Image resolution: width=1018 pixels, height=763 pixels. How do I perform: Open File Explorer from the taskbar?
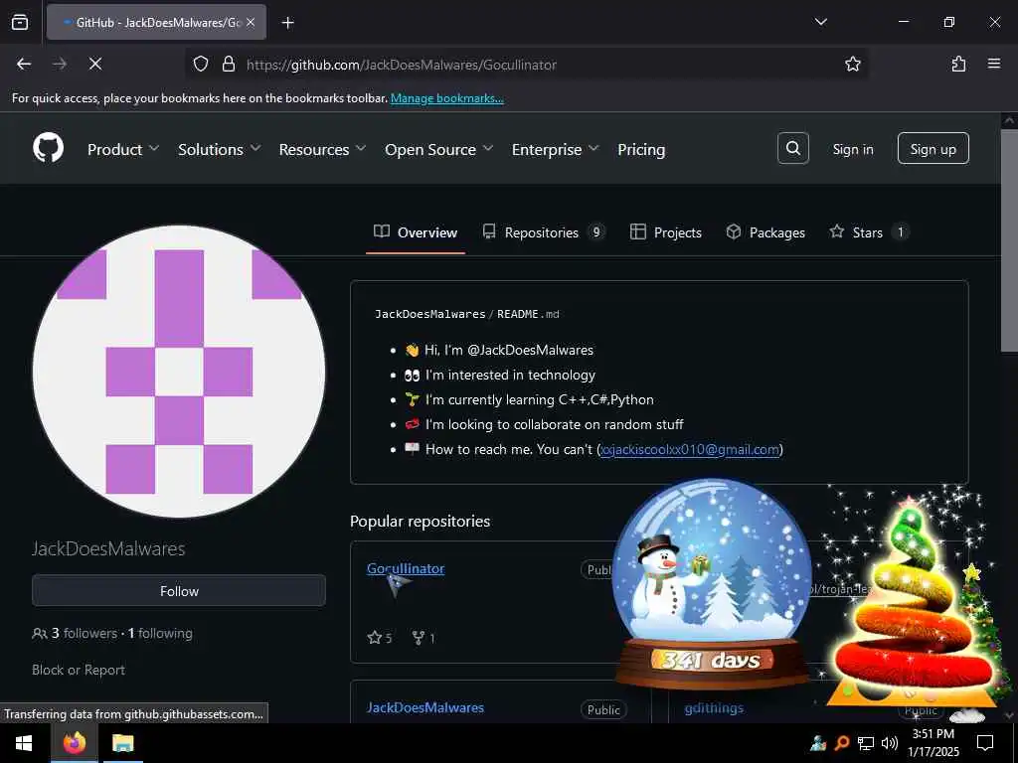[x=122, y=743]
